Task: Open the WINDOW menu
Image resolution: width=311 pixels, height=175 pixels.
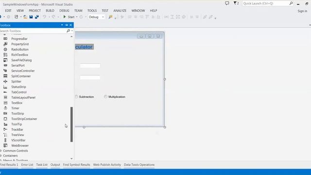Action: [x=138, y=11]
